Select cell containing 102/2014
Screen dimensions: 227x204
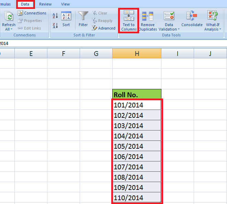137,115
